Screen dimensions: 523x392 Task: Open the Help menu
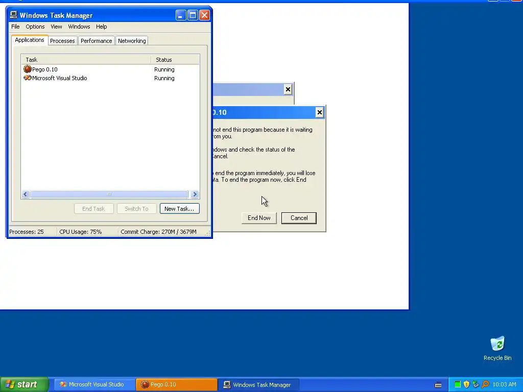tap(102, 27)
